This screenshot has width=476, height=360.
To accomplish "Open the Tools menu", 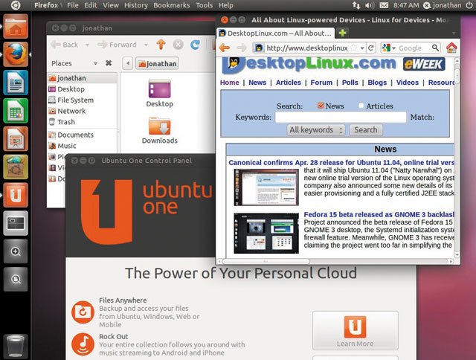I will pyautogui.click(x=204, y=5).
